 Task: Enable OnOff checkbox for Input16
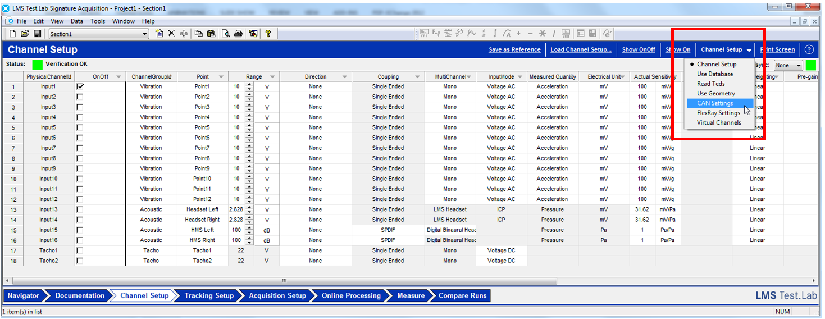(x=80, y=240)
